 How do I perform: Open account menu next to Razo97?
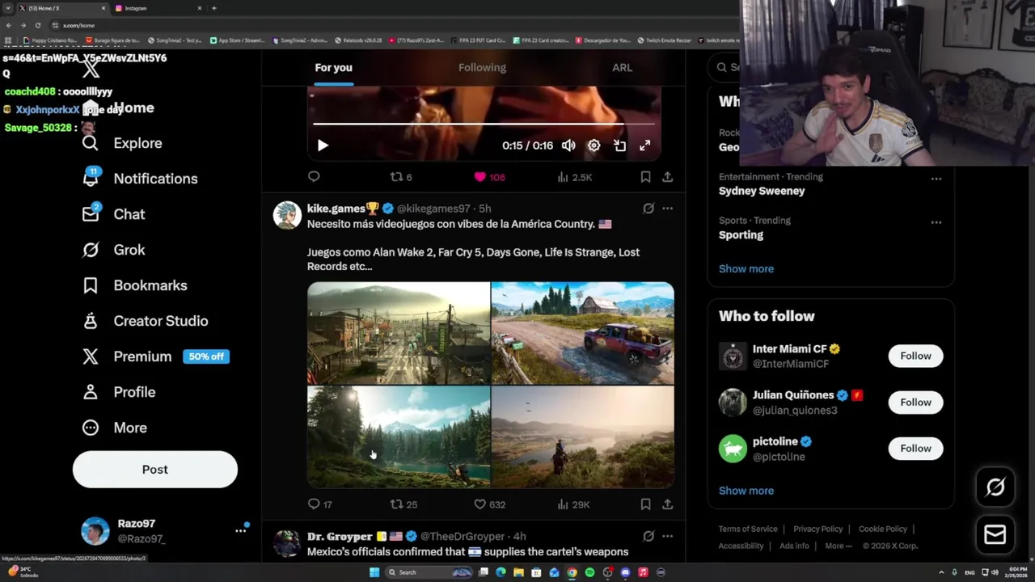240,530
